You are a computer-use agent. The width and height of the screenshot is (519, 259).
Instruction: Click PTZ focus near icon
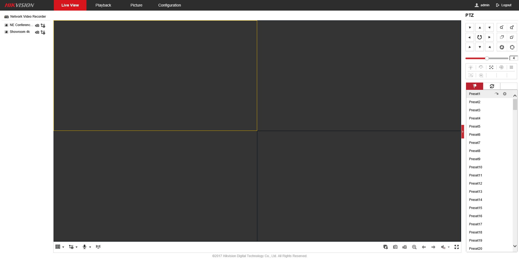(x=502, y=37)
